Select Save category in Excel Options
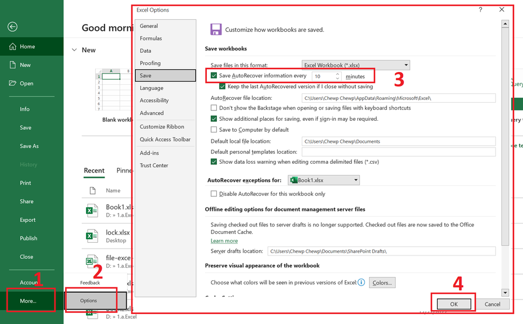 [x=165, y=75]
